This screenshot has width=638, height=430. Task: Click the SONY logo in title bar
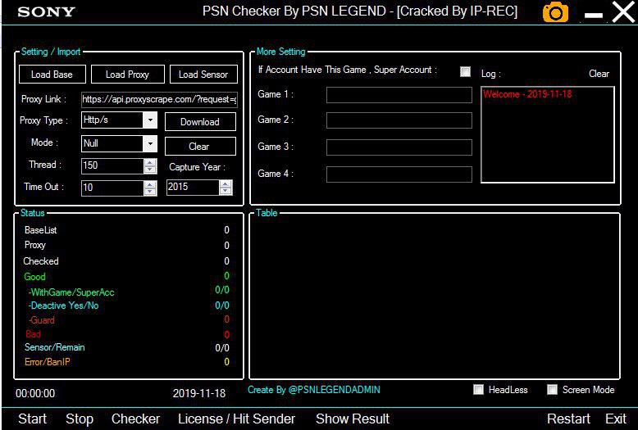coord(47,11)
